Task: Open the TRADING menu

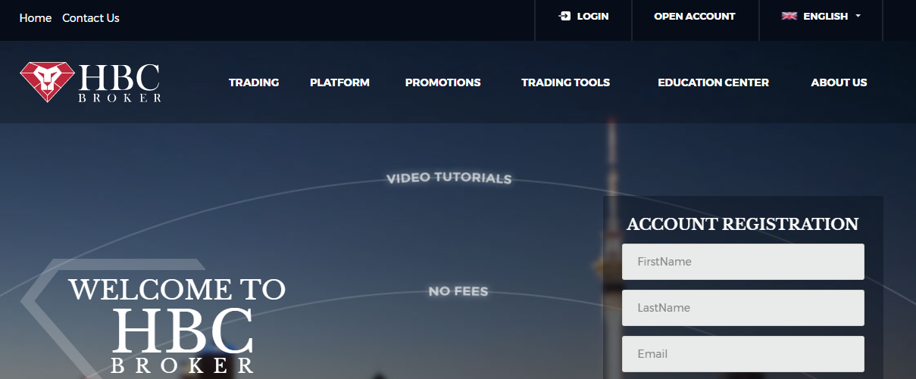Action: [254, 82]
